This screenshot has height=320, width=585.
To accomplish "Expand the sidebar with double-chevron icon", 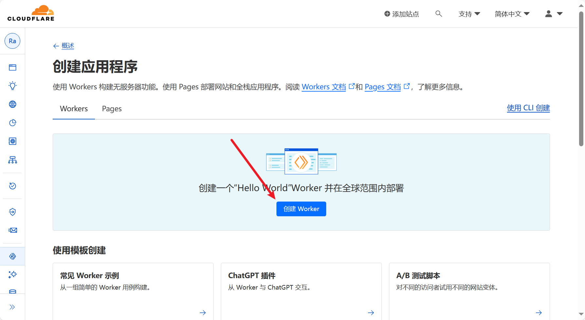I will [x=12, y=307].
